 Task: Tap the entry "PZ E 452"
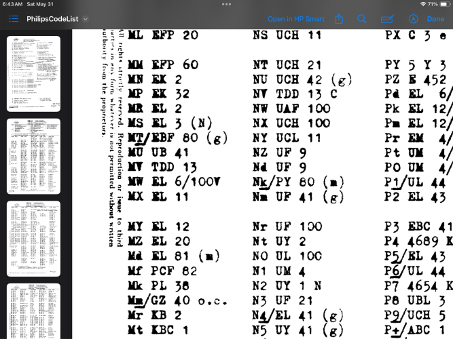click(416, 79)
